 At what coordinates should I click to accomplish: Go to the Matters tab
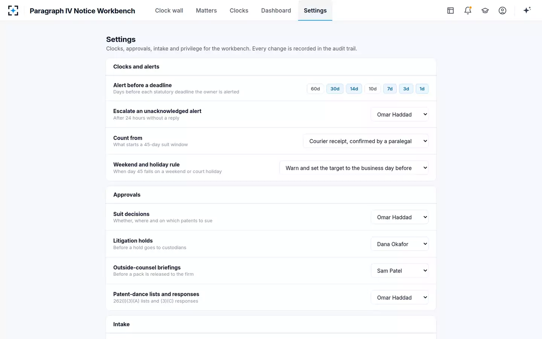pyautogui.click(x=206, y=11)
